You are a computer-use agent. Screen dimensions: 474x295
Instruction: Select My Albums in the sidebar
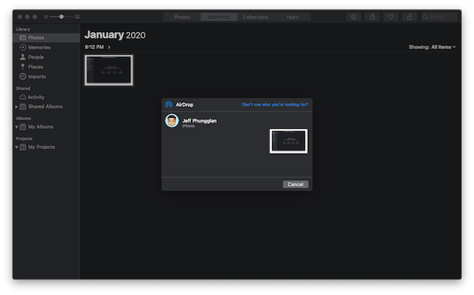[47, 126]
